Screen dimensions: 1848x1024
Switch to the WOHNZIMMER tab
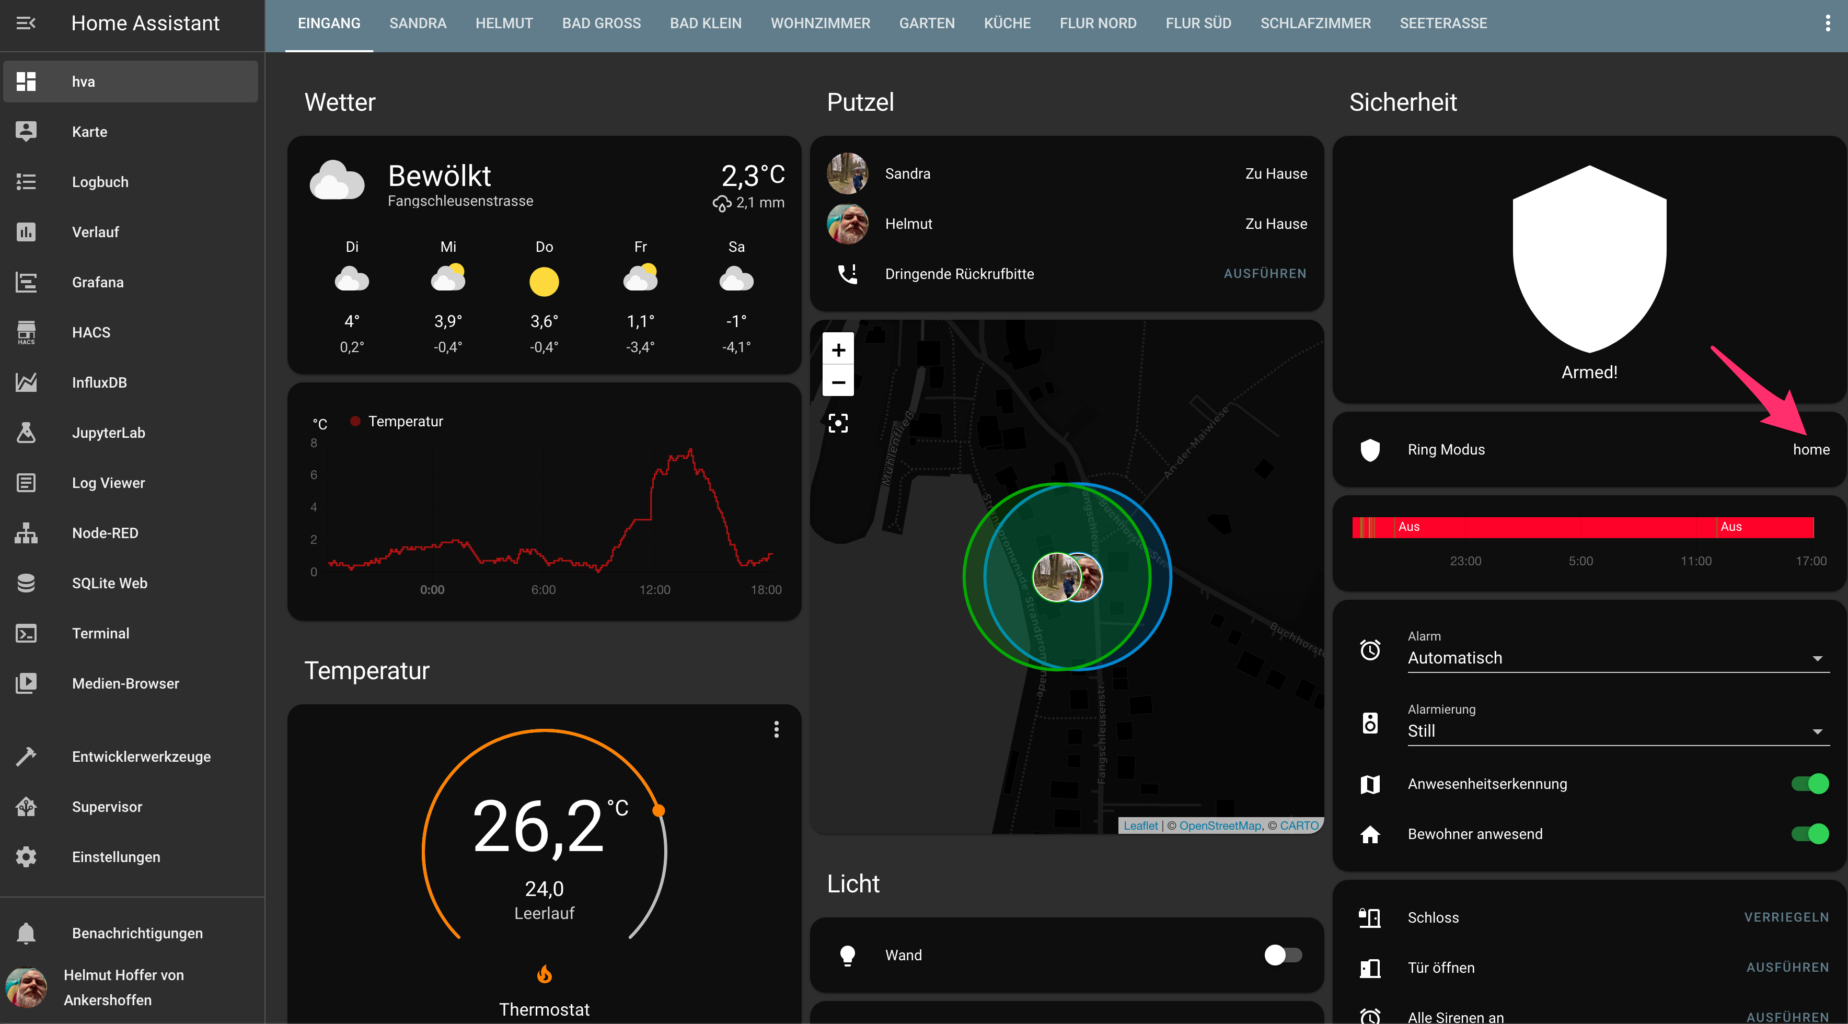pyautogui.click(x=820, y=23)
